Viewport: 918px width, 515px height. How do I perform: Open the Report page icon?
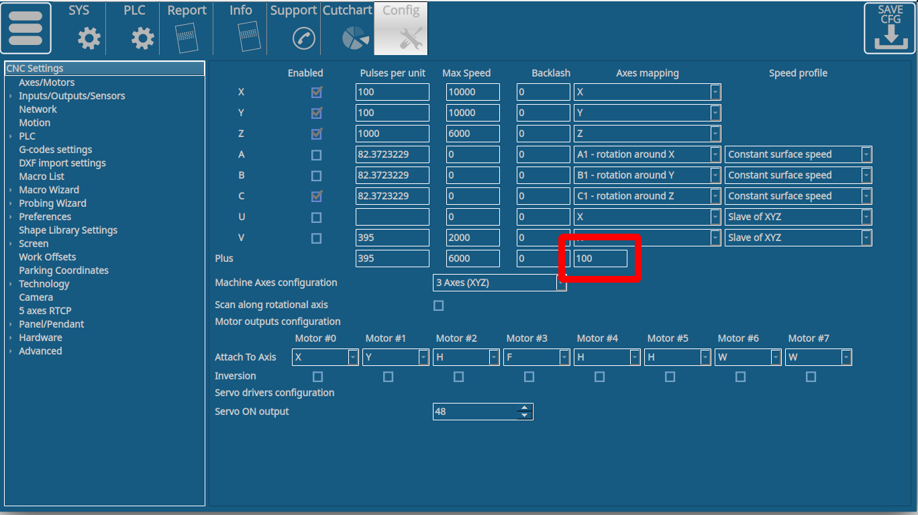[x=187, y=38]
